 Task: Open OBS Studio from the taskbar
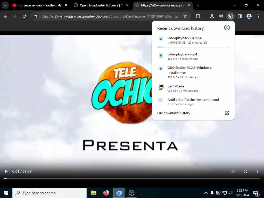131,193
